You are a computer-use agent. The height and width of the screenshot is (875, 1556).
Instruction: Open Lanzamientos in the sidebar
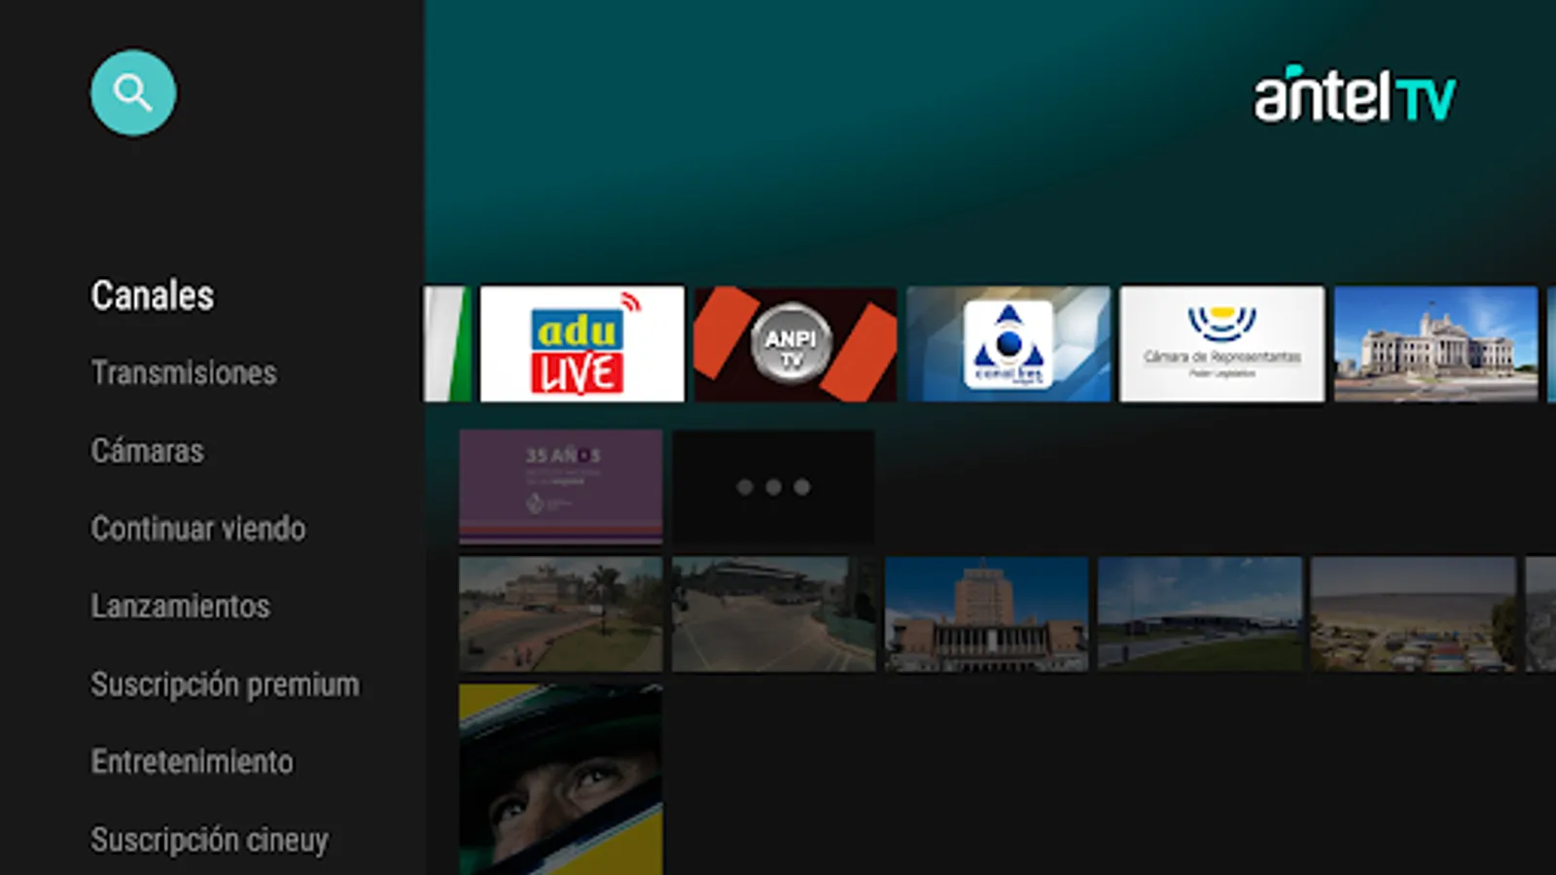click(x=181, y=606)
